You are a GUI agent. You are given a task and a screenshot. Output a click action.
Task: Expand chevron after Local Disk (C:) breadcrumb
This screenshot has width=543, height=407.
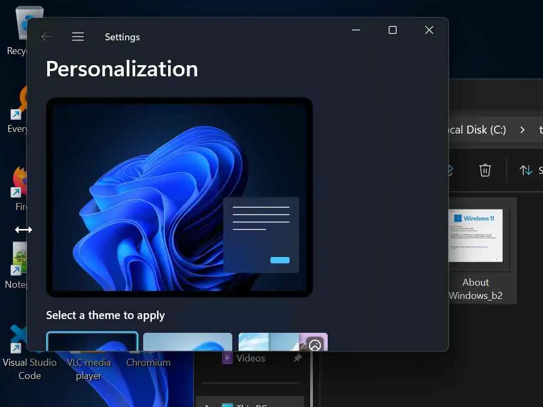tap(522, 130)
